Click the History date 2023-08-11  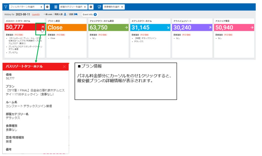(23, 15)
